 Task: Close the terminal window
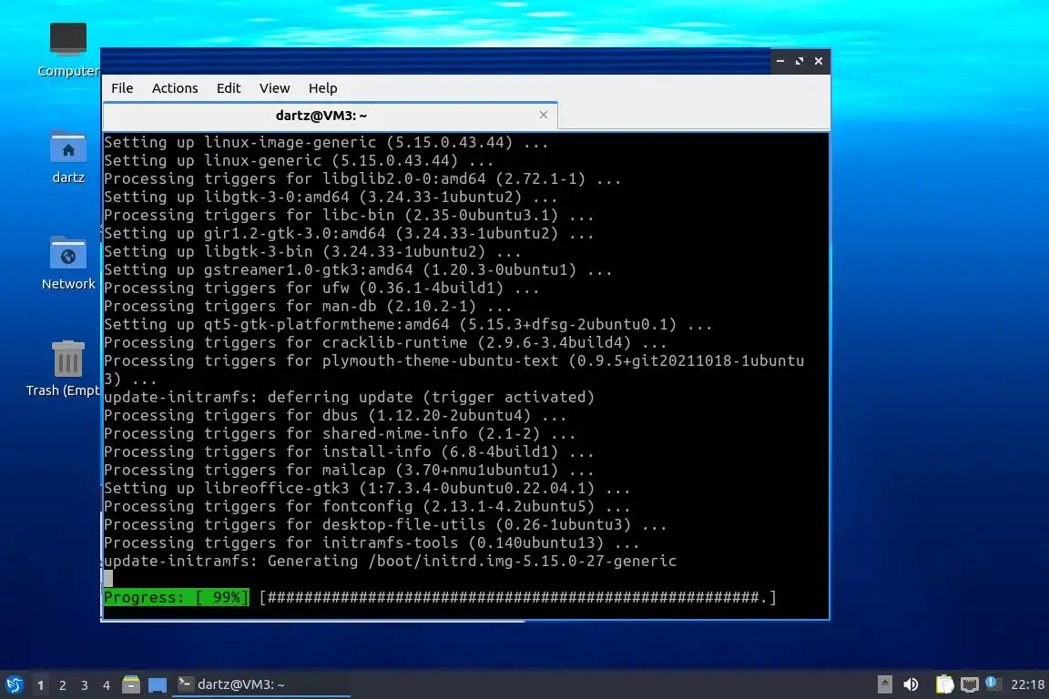(819, 61)
